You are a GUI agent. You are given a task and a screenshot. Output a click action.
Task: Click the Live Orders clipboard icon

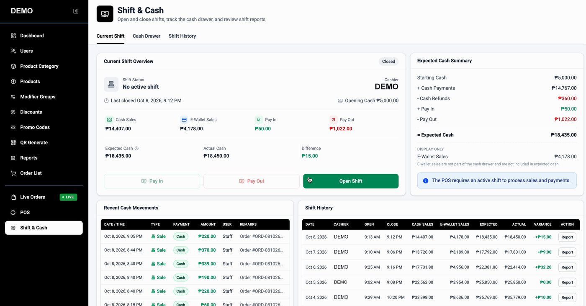coord(13,197)
